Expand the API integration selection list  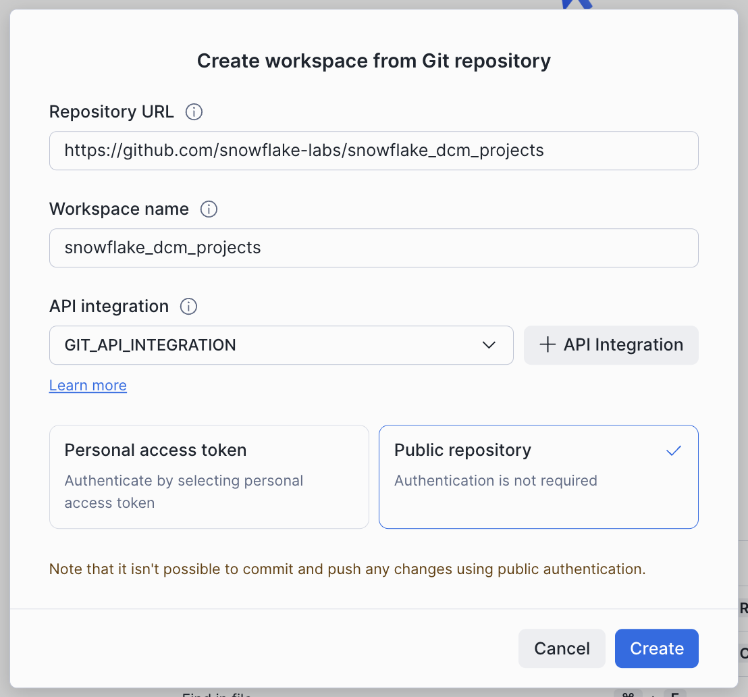[281, 345]
